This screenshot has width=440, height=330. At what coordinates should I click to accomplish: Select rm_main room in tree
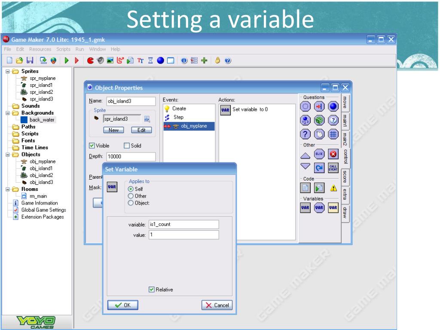tap(38, 196)
